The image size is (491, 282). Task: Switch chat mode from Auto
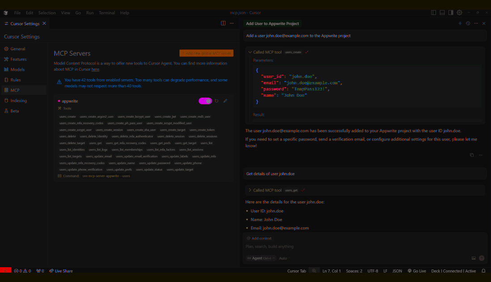(283, 258)
